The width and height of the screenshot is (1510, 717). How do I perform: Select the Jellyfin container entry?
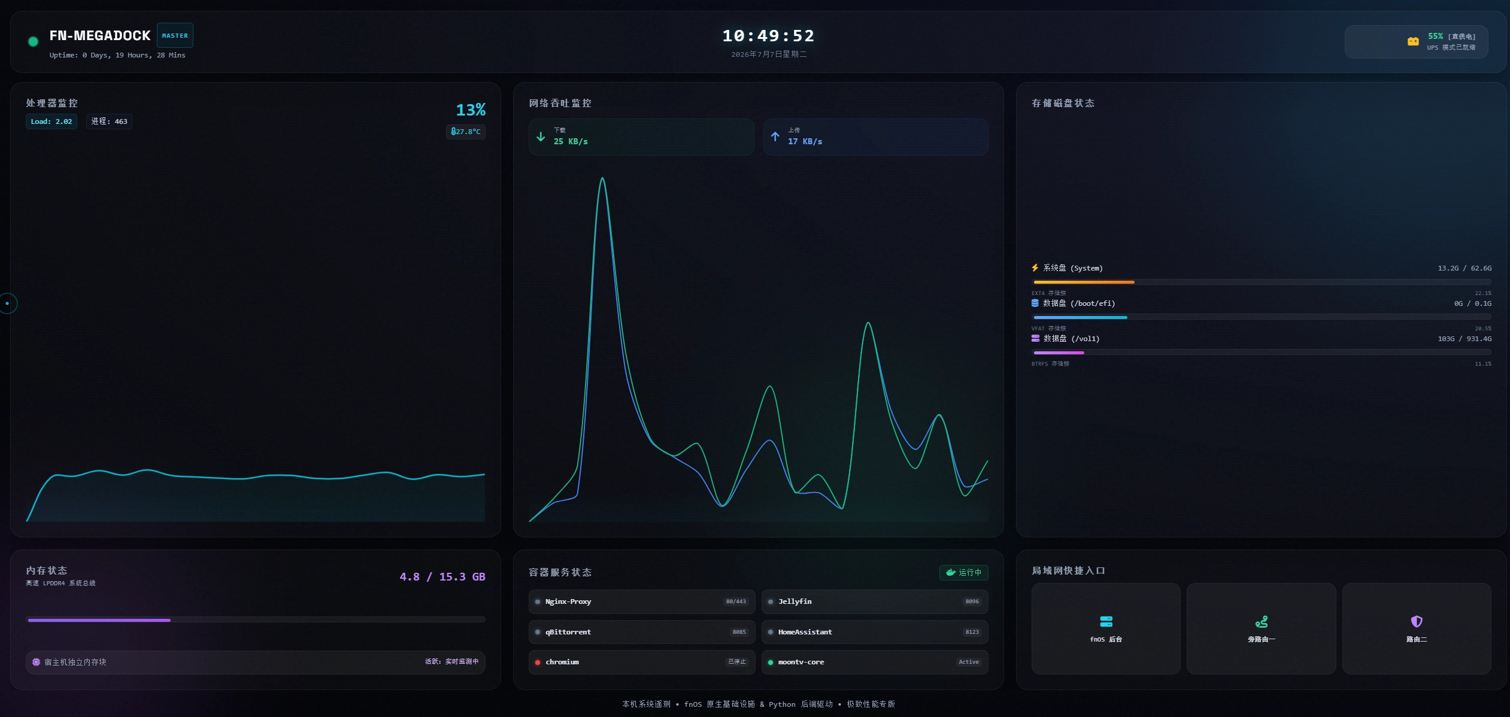874,601
